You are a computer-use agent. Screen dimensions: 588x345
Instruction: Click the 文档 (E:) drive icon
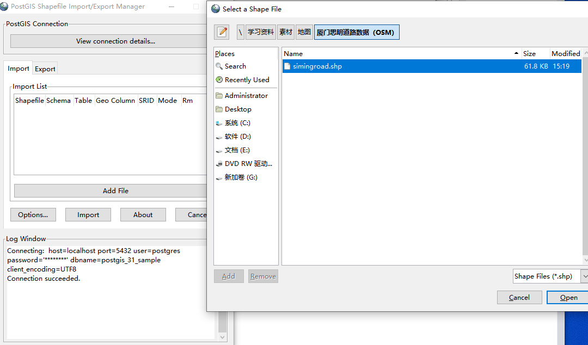(x=219, y=150)
